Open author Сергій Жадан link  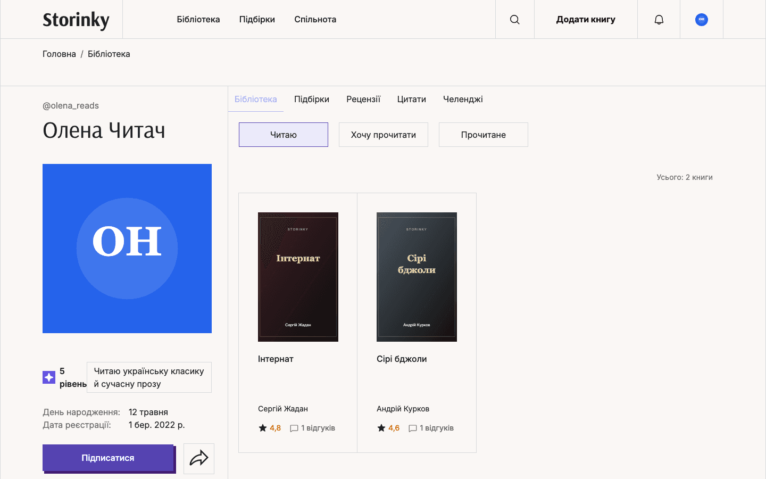(283, 409)
